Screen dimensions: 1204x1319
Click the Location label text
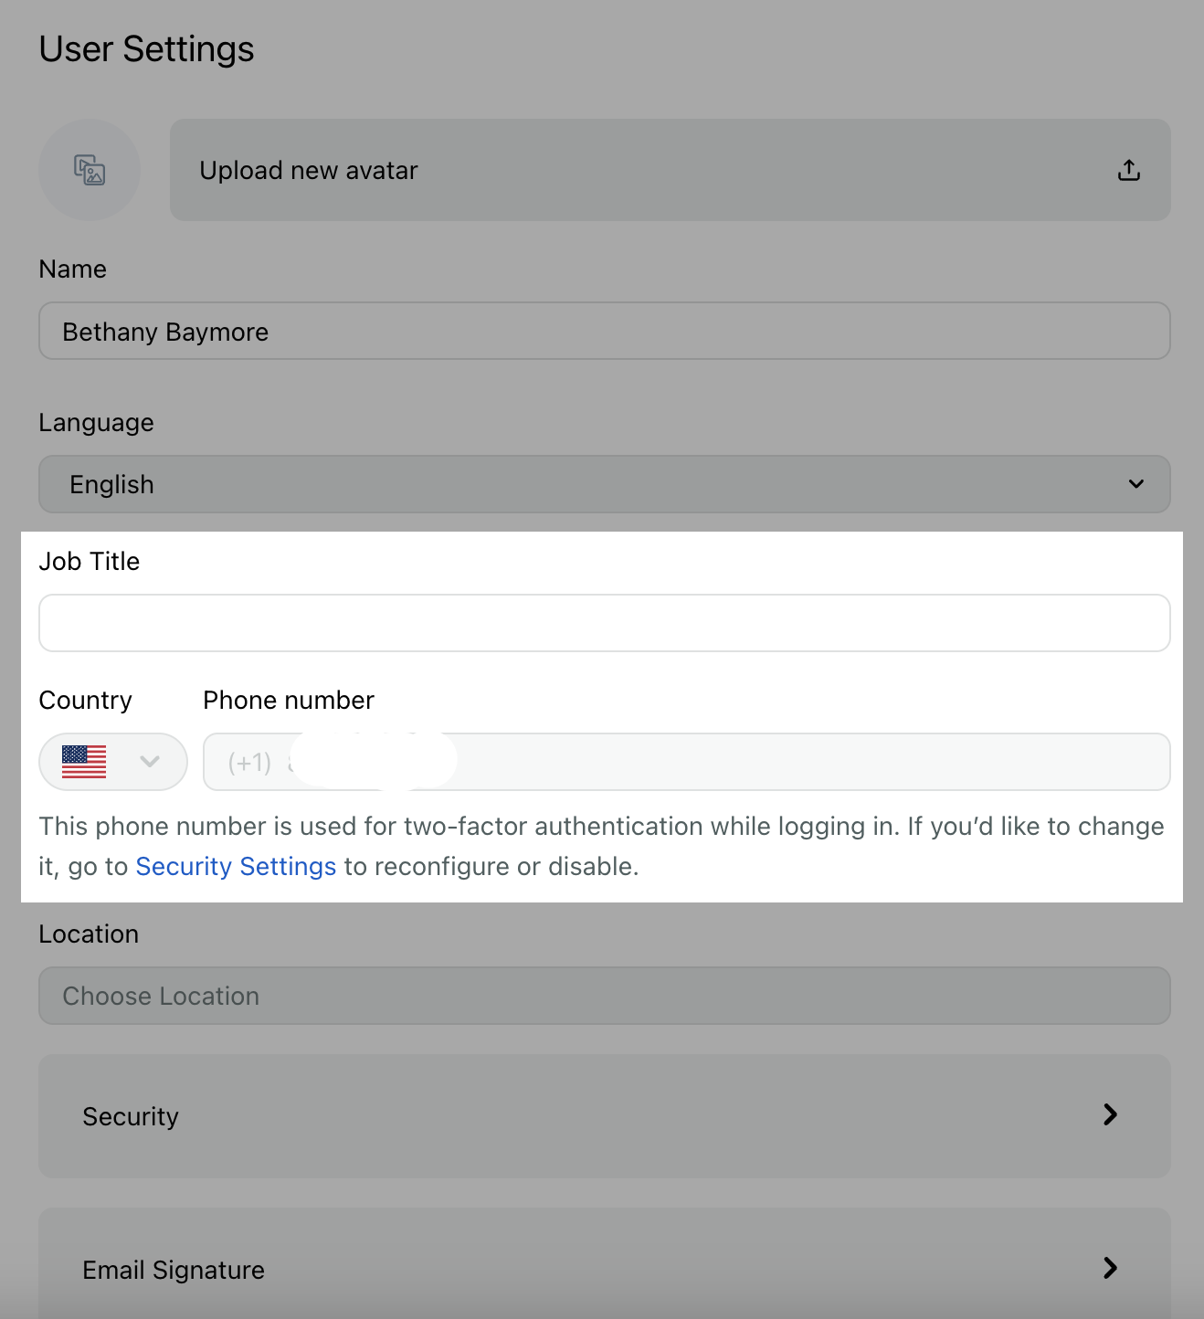[x=89, y=934]
